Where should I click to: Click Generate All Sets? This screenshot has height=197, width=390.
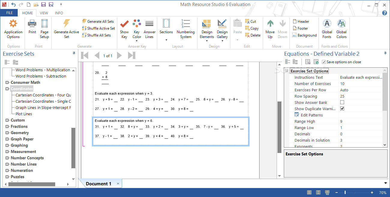[98, 22]
